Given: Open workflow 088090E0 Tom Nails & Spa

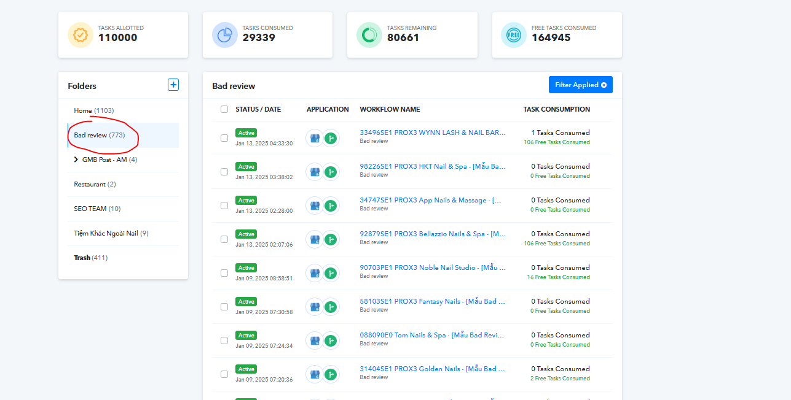Looking at the screenshot, I should pyautogui.click(x=432, y=335).
